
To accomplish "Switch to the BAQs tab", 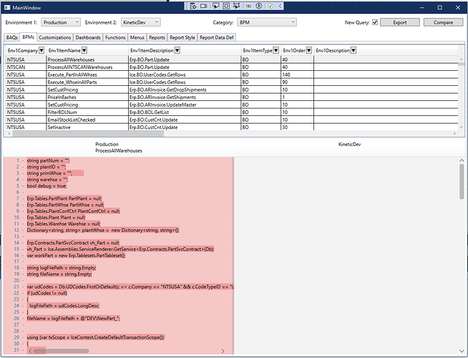I will (12, 37).
